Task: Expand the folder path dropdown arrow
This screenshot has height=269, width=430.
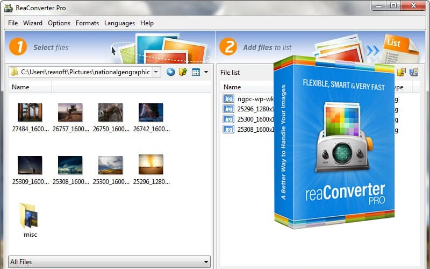Action: pos(156,72)
